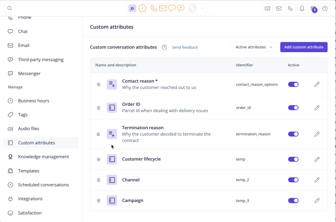
Task: Open Business hours page
Action: [41, 101]
